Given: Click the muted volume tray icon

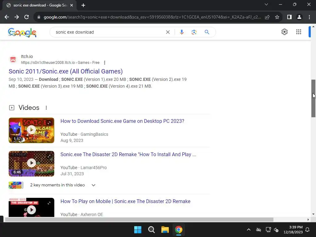Looking at the screenshot, I should (276, 230).
